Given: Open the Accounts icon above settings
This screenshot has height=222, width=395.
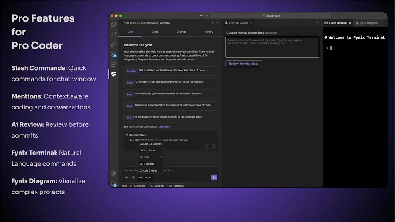Looking at the screenshot, I should (113, 173).
